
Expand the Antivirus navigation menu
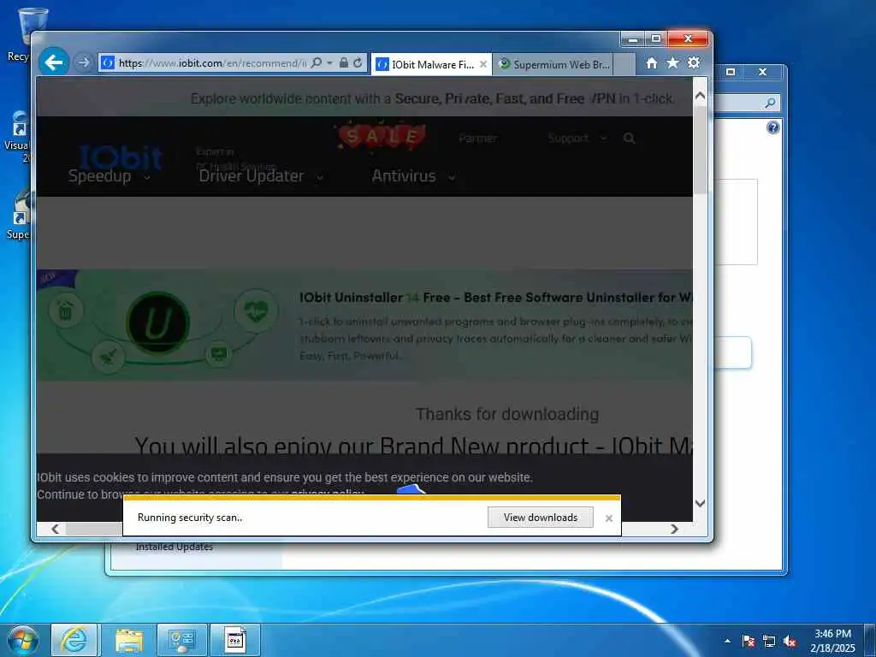pos(413,176)
